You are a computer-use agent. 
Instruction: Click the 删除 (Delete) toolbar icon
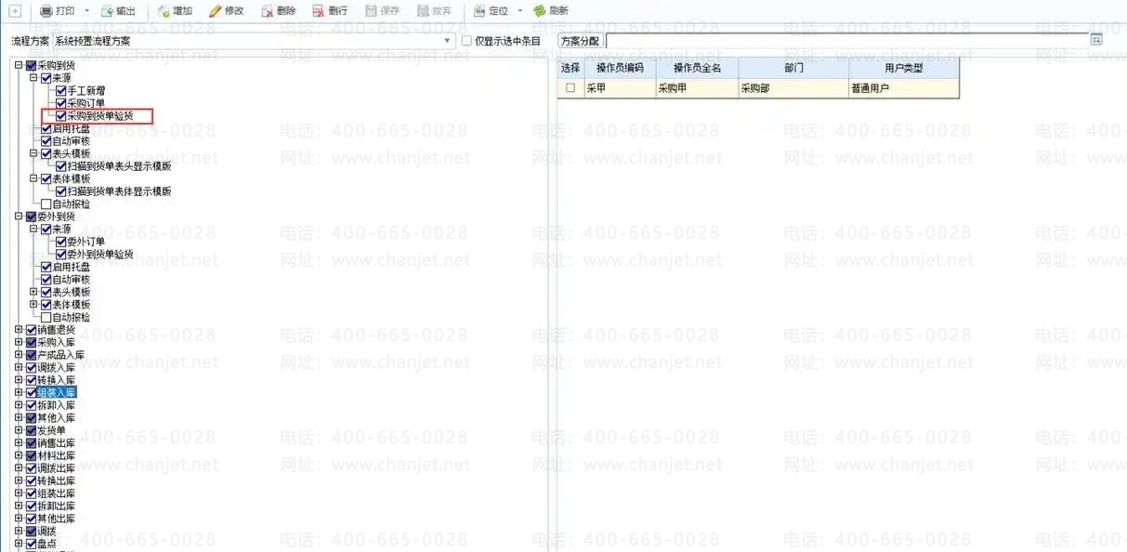coord(268,11)
